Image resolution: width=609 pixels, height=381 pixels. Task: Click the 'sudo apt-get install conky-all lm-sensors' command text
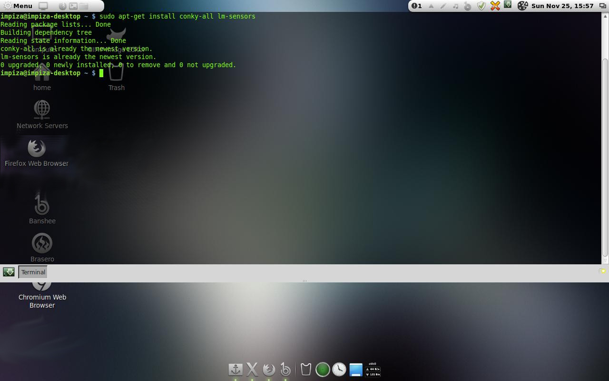coord(177,16)
